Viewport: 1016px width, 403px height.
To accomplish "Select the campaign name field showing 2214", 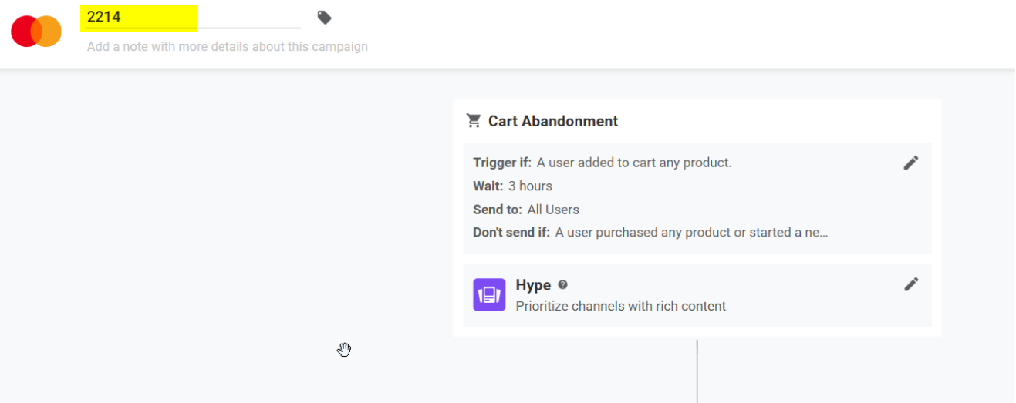I will coord(191,17).
